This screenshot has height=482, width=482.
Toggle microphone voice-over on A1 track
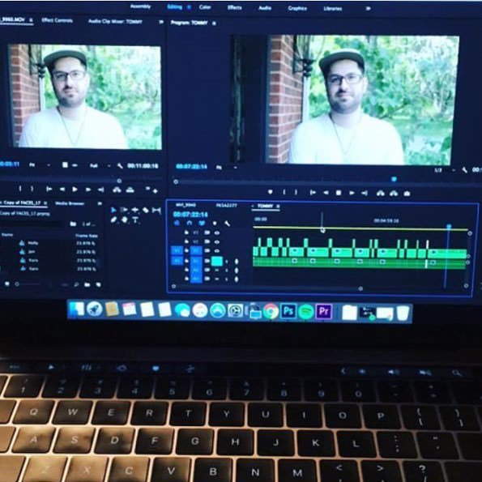point(237,262)
